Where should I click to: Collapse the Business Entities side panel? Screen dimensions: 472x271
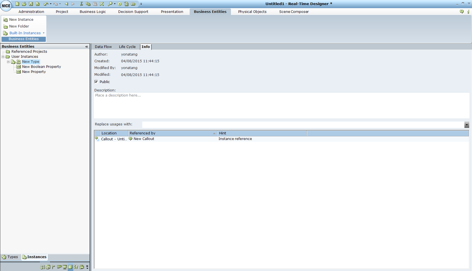pyautogui.click(x=87, y=47)
